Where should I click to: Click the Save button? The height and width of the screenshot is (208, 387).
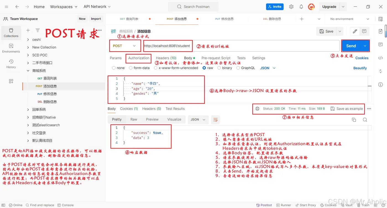coord(326,31)
